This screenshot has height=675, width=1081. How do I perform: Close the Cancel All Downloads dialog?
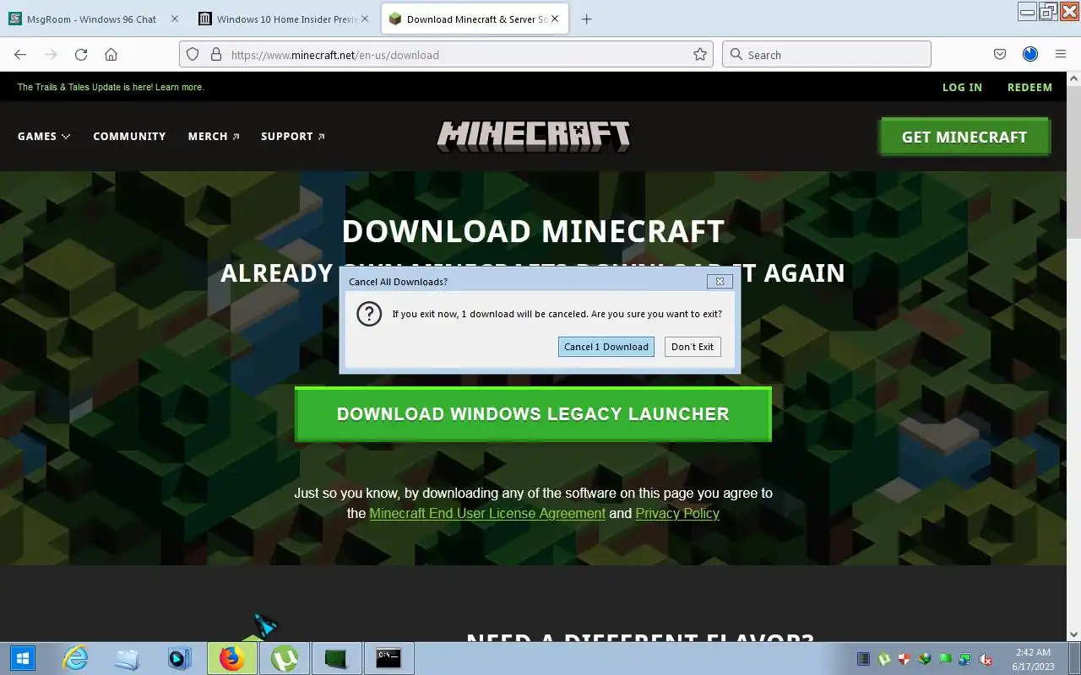720,282
